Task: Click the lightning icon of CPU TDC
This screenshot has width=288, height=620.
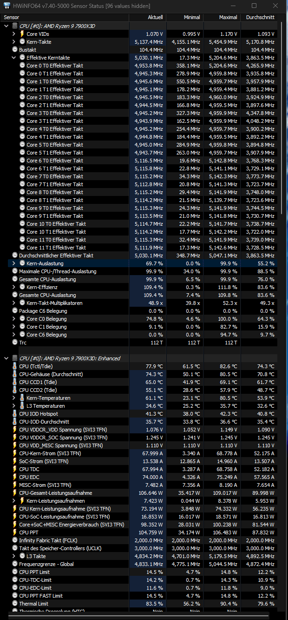Action: [x=14, y=469]
